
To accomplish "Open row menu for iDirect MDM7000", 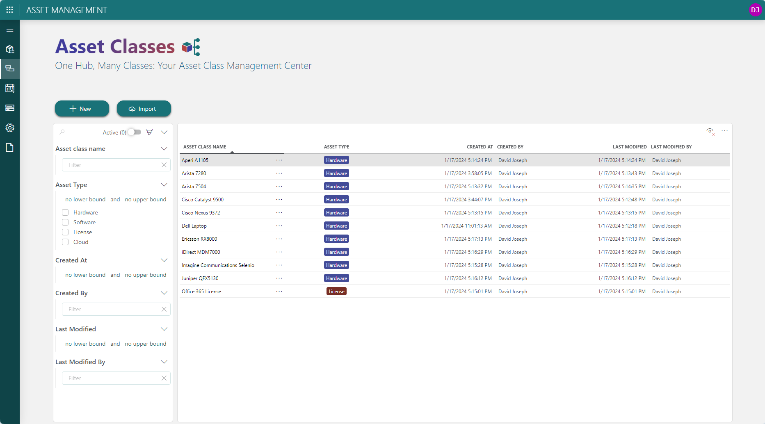I will (279, 252).
